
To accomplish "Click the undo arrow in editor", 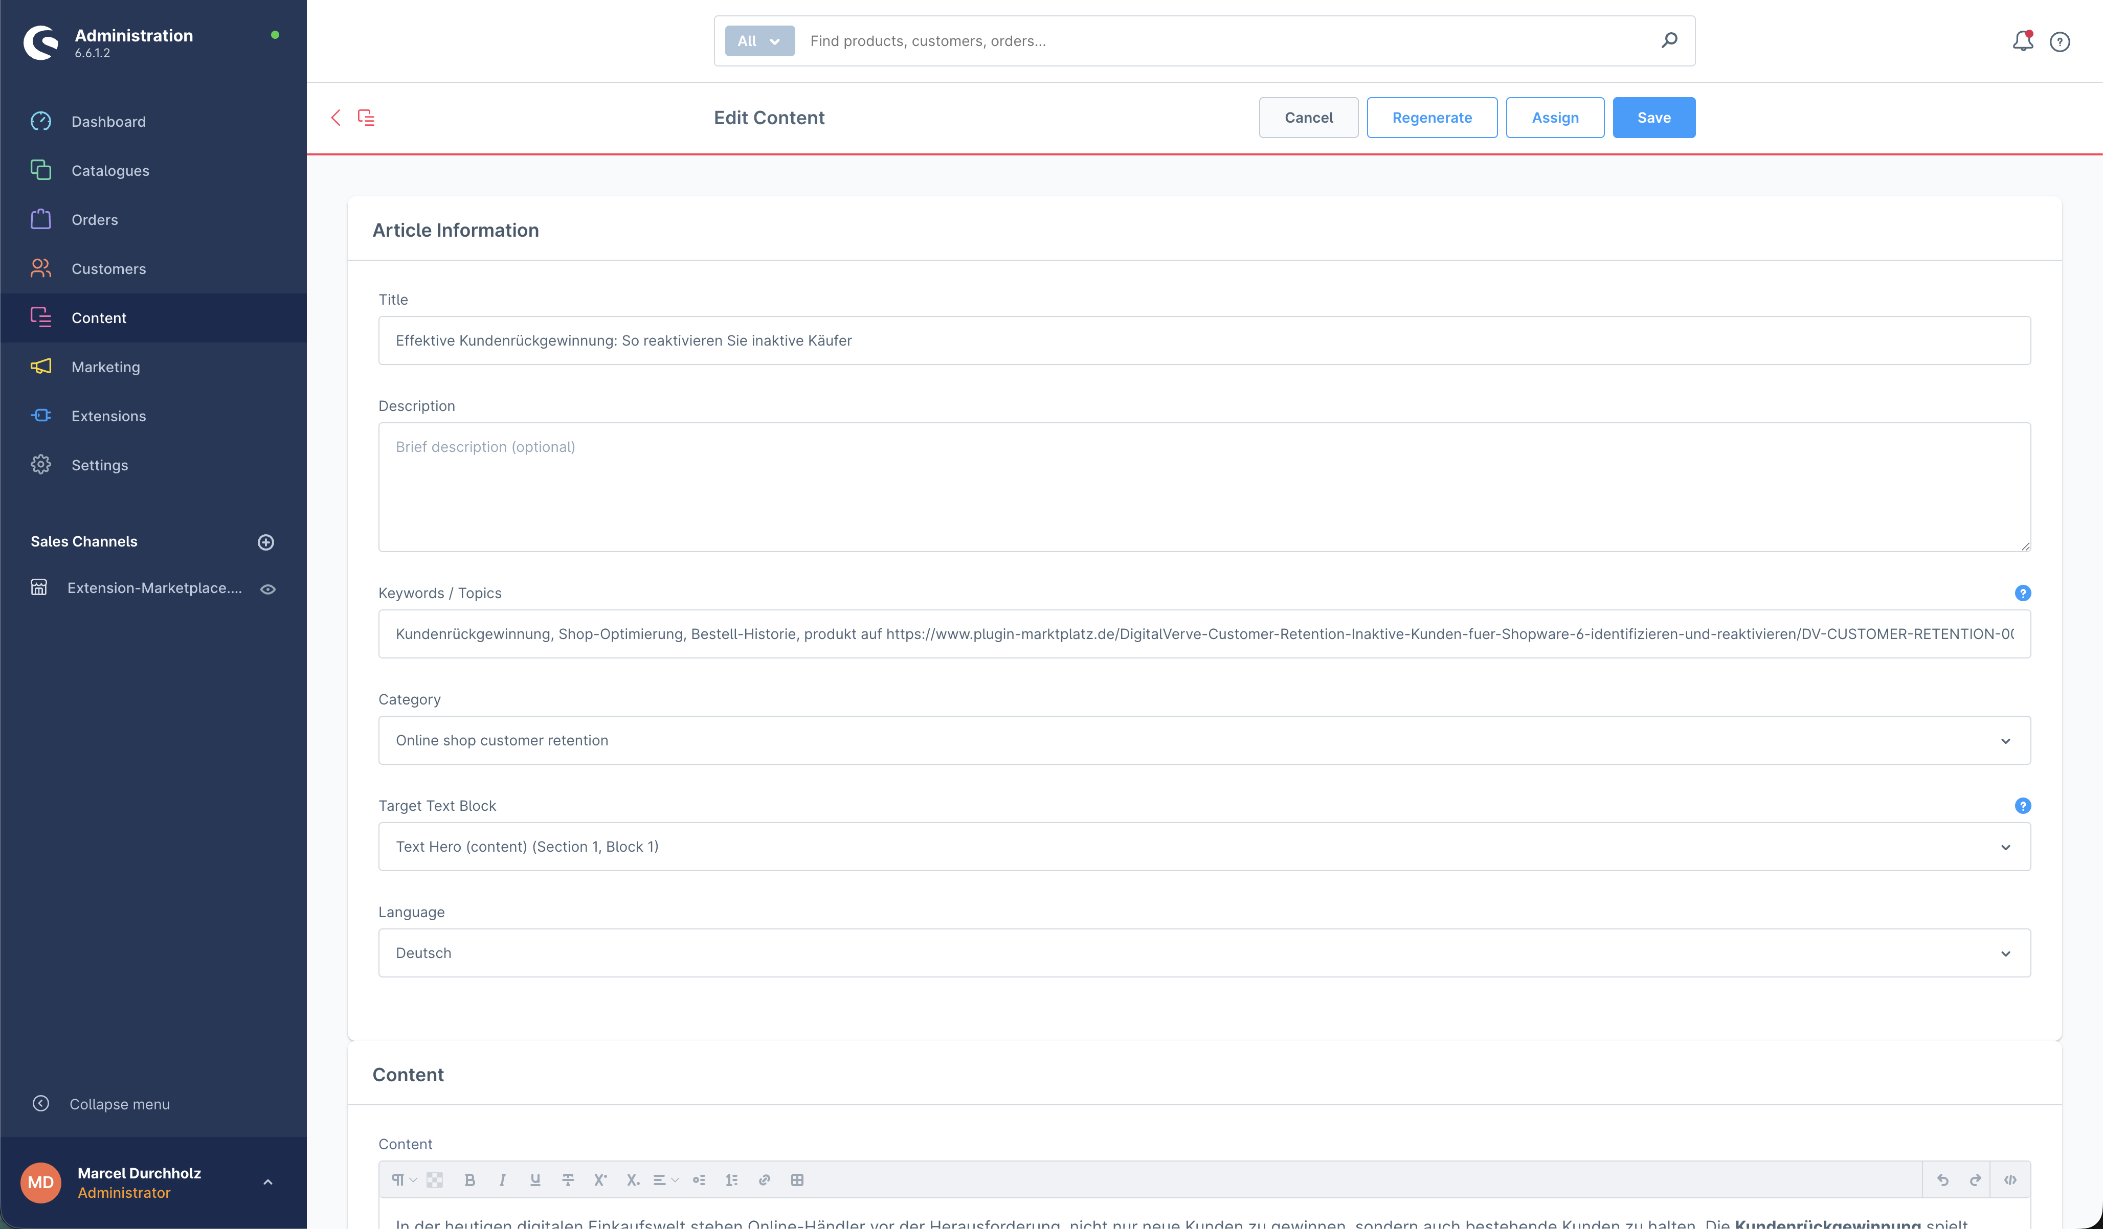I will tap(1943, 1180).
